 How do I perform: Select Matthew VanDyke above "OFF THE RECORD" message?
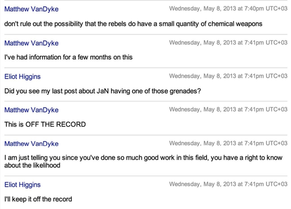click(31, 110)
